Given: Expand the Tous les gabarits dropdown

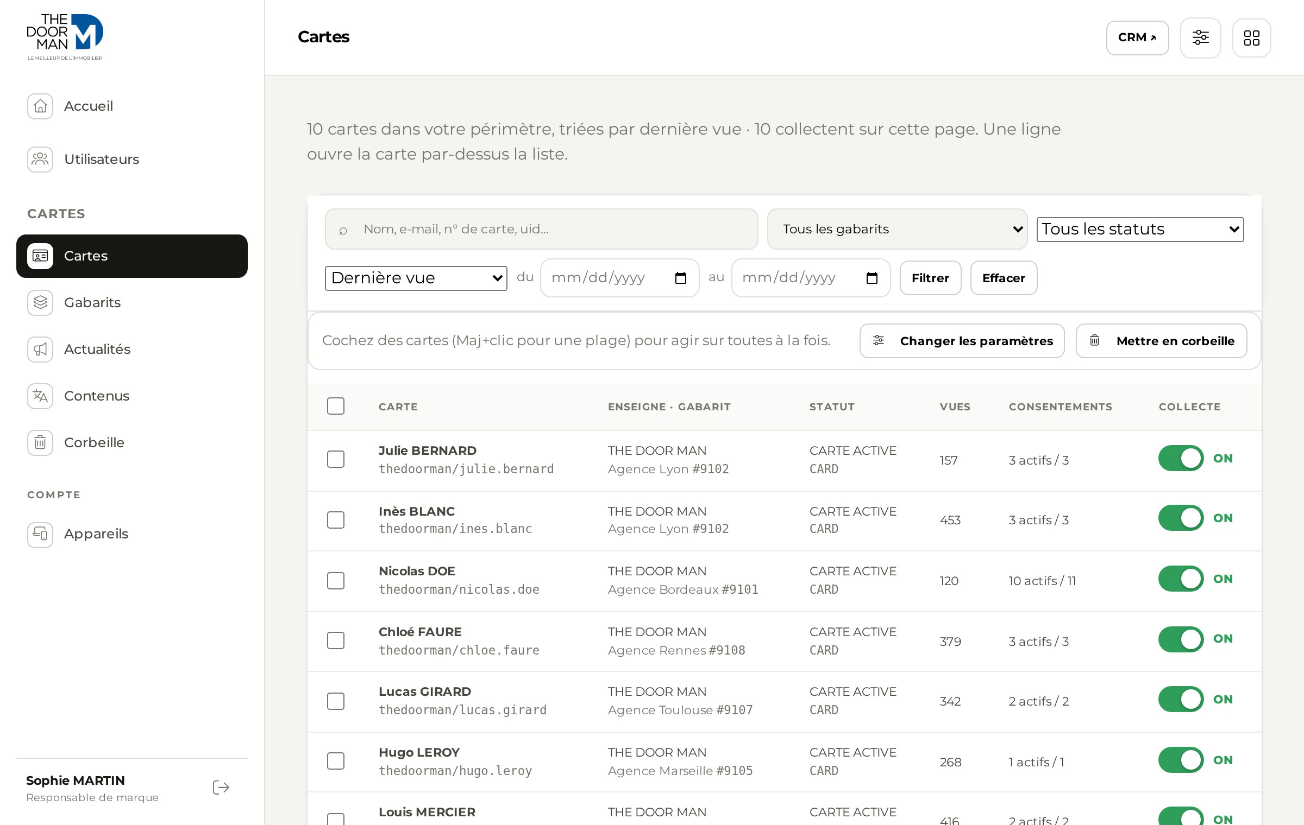Looking at the screenshot, I should tap(897, 229).
